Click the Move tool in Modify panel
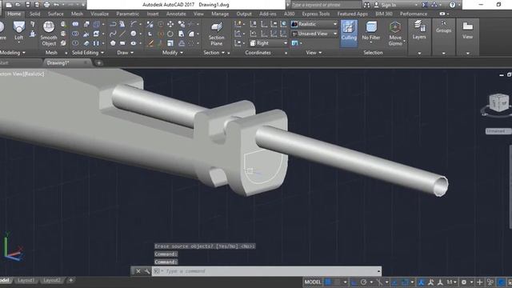Viewport: 512px width, 288px height. (170, 24)
